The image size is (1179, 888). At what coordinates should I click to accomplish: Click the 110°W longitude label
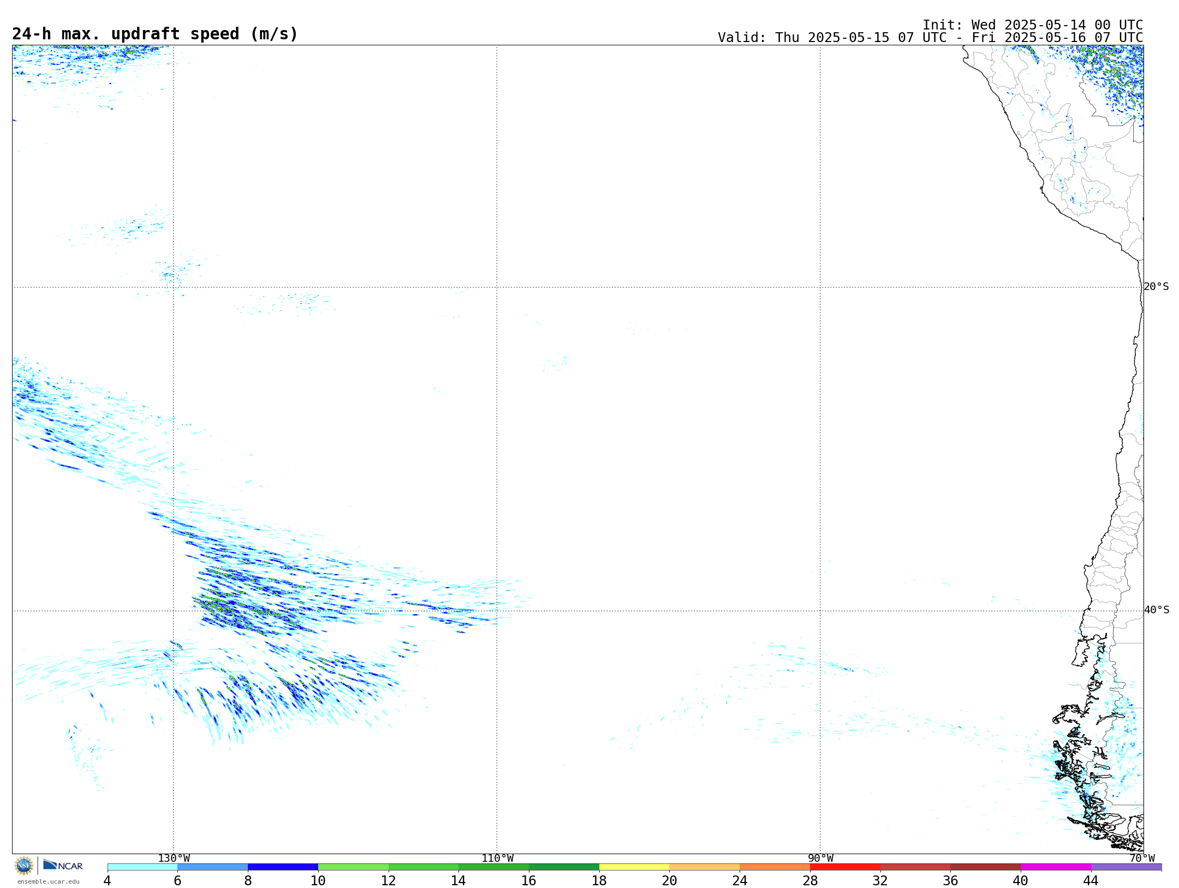pos(497,859)
